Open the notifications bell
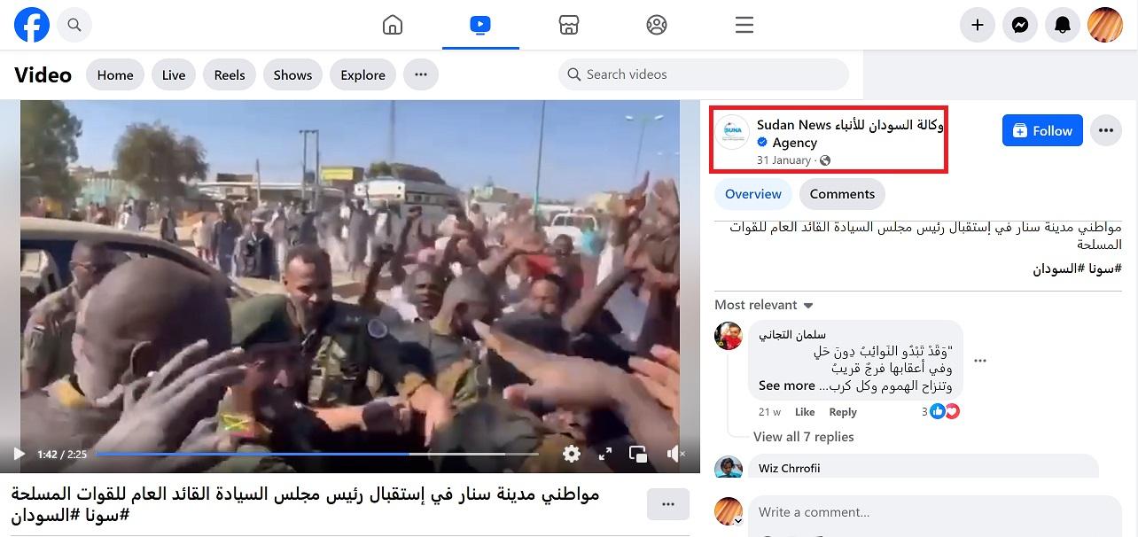Viewport: 1138px width, 537px height. (1063, 25)
